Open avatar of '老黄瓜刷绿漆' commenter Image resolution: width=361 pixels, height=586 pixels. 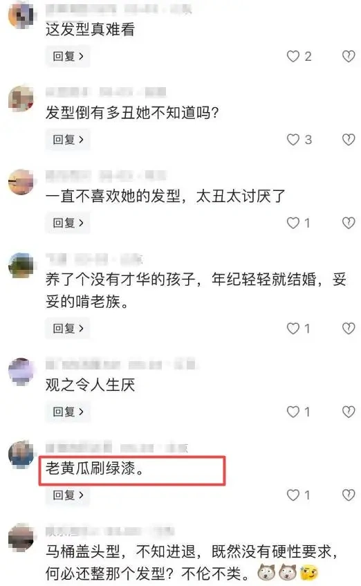(x=21, y=454)
